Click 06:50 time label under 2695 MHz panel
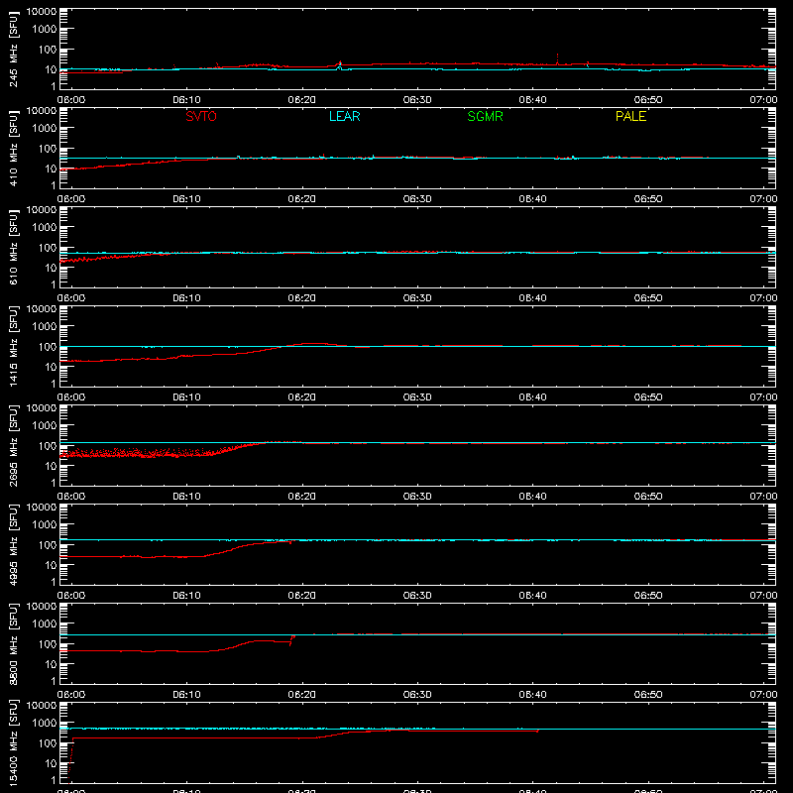793x793 pixels. click(x=648, y=497)
